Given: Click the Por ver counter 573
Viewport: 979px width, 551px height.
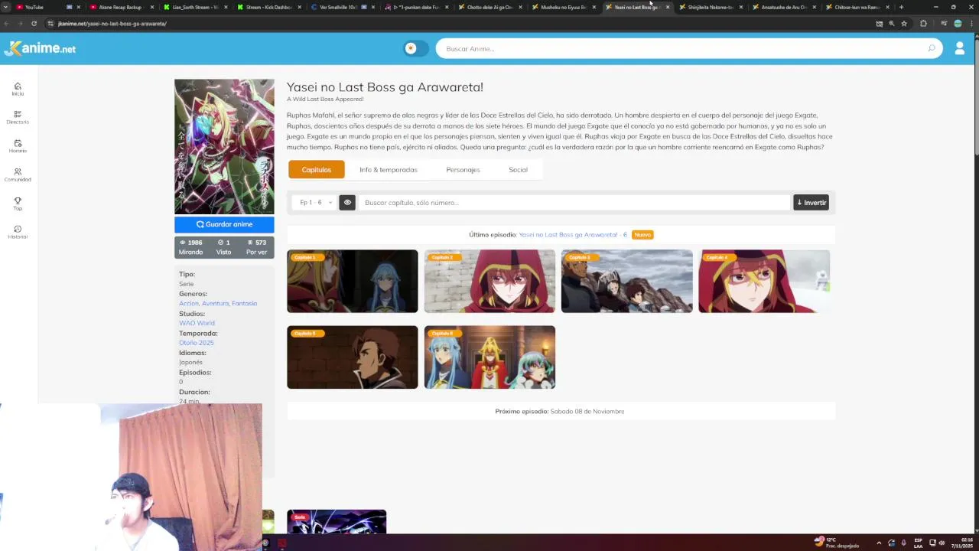Looking at the screenshot, I should 257,247.
